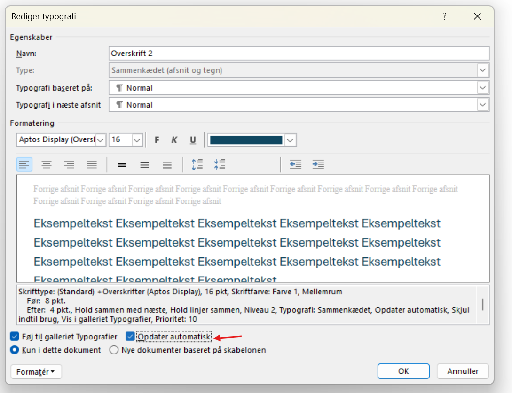
Task: Uncheck Føj til galleriet Typografier
Action: [x=14, y=337]
